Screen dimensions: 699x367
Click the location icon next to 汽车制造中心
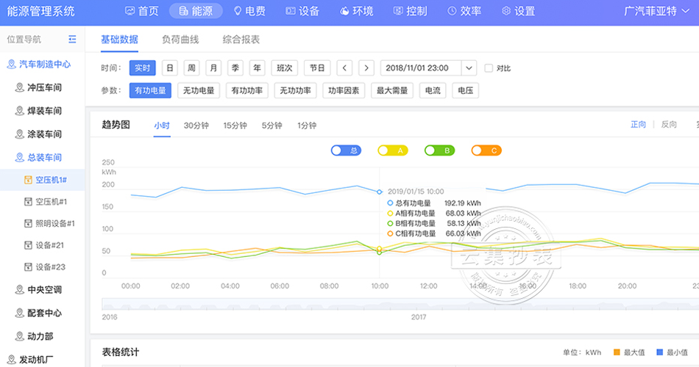pos(11,65)
